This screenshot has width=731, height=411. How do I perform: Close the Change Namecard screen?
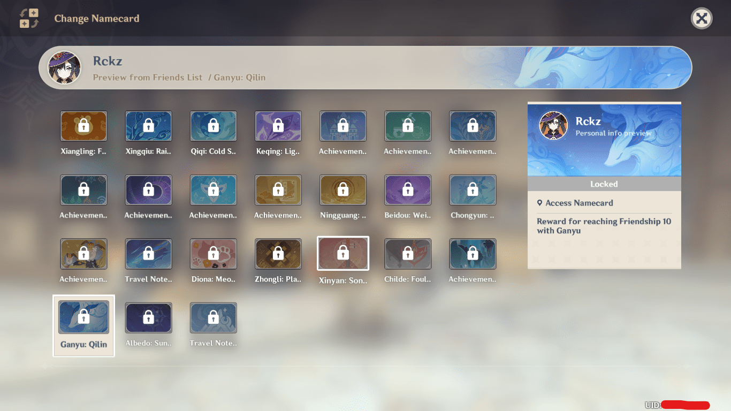click(702, 19)
